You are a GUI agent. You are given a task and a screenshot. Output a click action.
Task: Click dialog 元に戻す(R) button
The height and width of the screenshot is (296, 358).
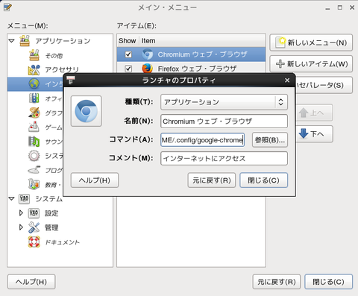coord(212,180)
